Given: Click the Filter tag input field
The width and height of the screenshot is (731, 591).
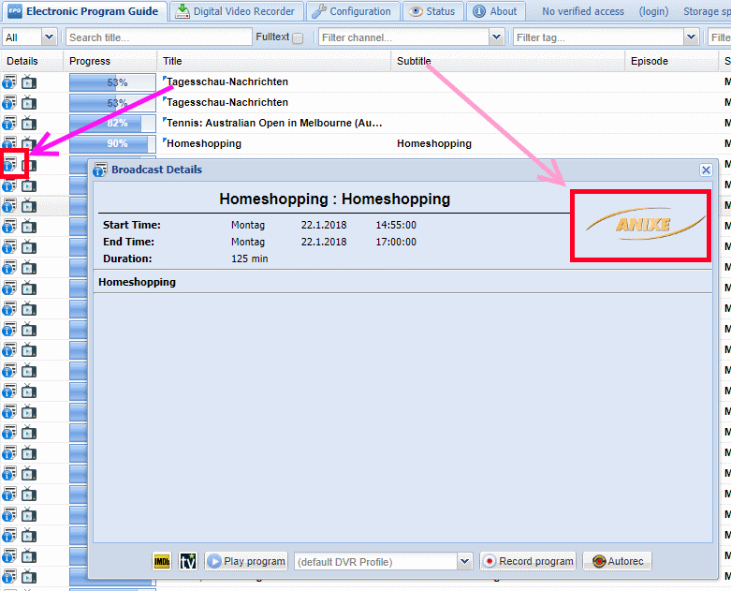Looking at the screenshot, I should [x=598, y=37].
